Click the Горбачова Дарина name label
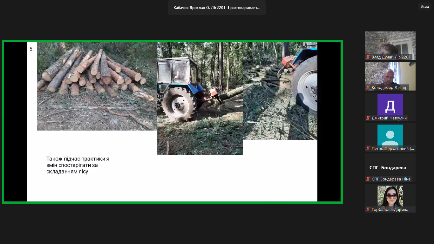Image resolution: width=434 pixels, height=244 pixels. pyautogui.click(x=392, y=210)
